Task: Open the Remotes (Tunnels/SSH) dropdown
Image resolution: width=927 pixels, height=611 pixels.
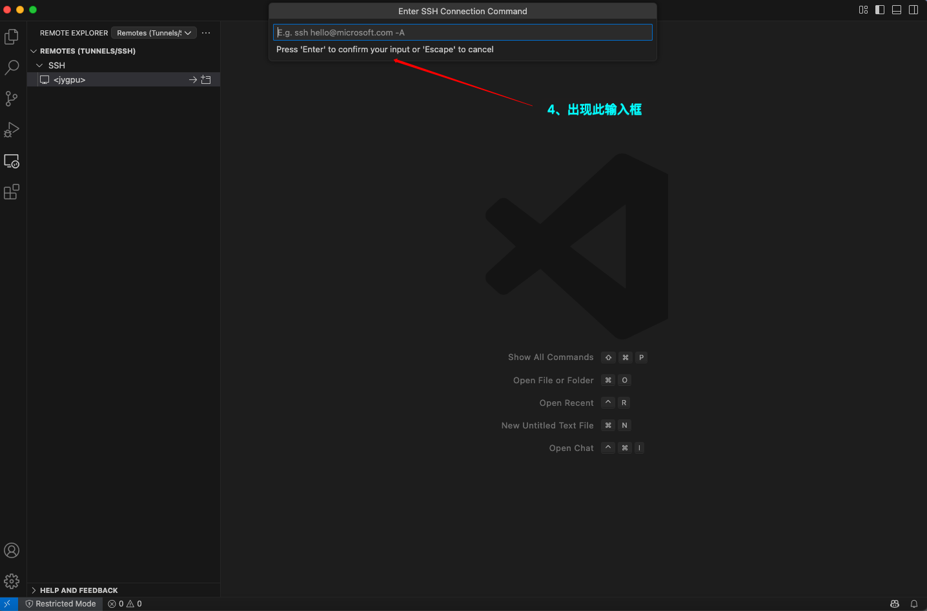Action: point(154,33)
